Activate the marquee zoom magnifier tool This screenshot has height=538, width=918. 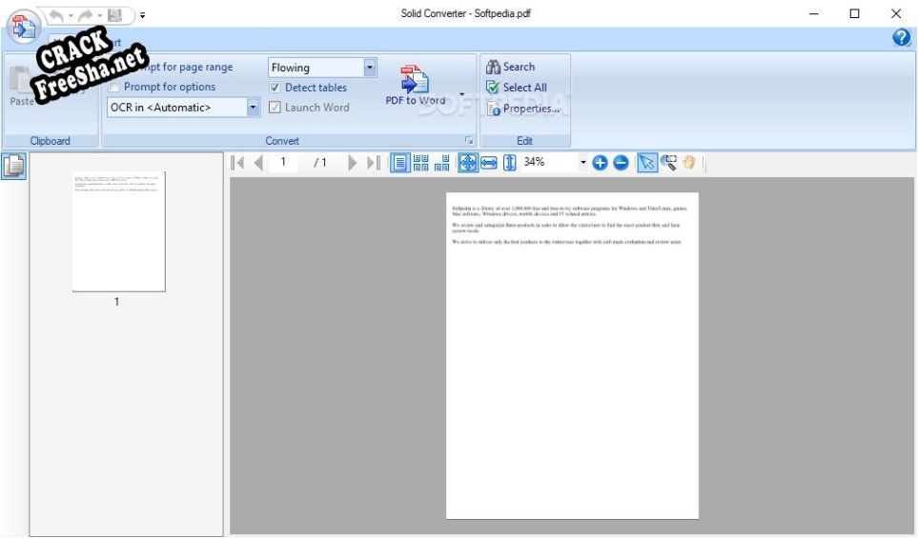pyautogui.click(x=668, y=163)
